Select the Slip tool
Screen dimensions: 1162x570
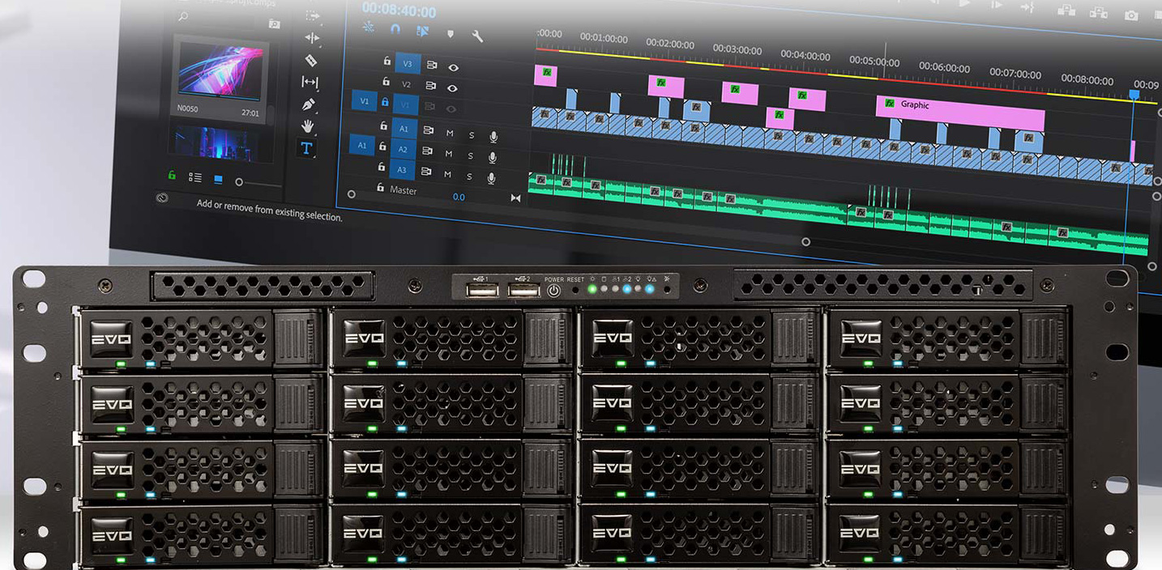pos(310,82)
